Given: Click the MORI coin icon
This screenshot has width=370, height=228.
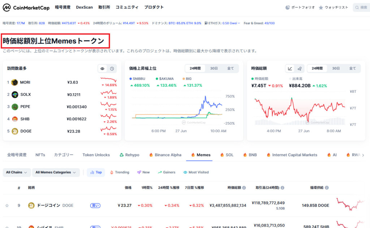Looking at the screenshot, I should point(14,82).
